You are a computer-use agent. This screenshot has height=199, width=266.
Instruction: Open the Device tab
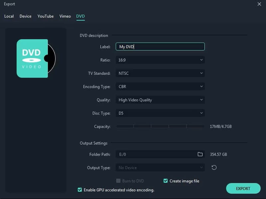[x=26, y=16]
